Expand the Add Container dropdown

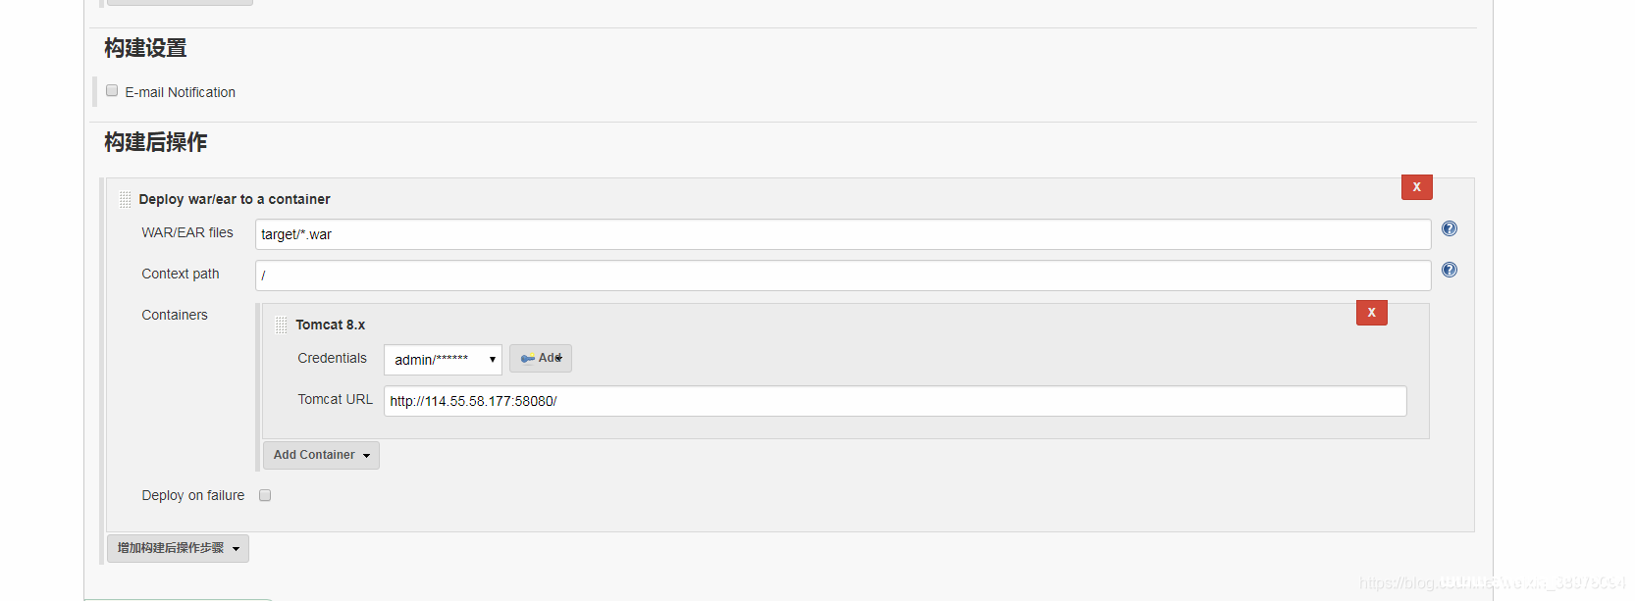pos(321,456)
